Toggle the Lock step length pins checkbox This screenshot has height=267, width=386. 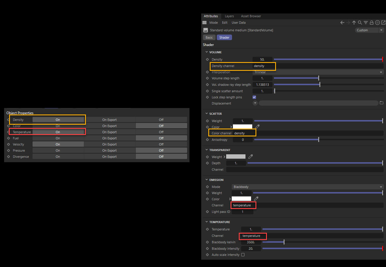(254, 97)
